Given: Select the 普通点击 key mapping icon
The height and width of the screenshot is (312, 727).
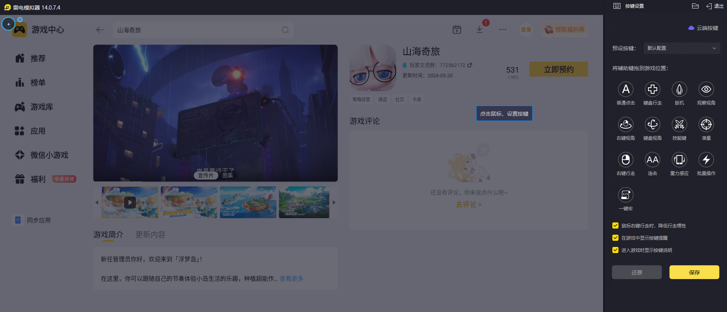Looking at the screenshot, I should tap(626, 89).
